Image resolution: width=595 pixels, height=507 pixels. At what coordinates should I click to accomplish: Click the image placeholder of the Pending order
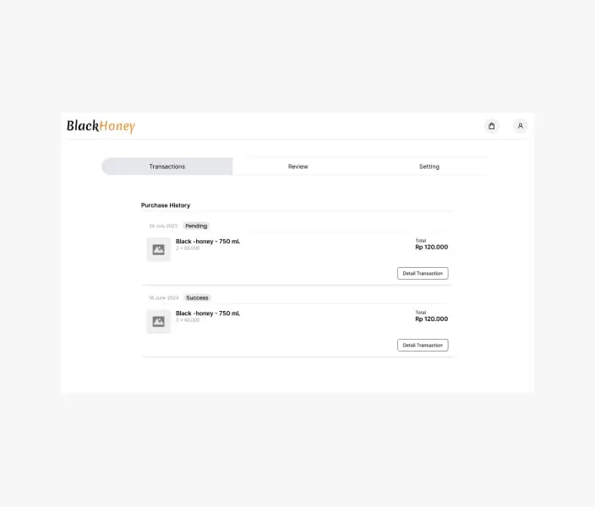(159, 249)
